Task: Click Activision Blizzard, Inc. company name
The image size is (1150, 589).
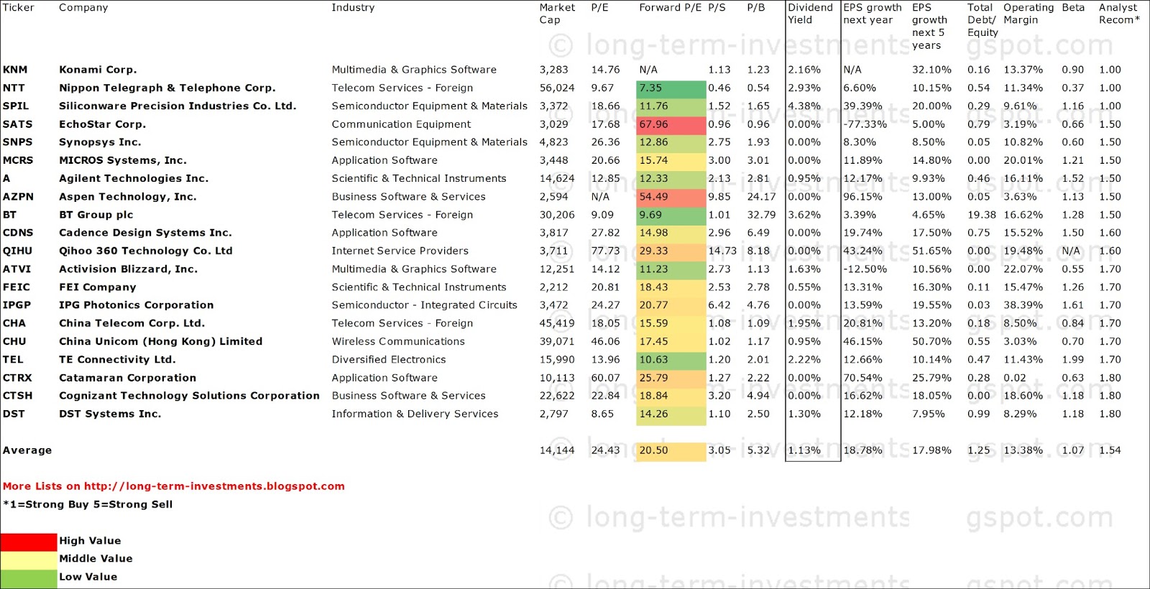Action: pos(128,269)
